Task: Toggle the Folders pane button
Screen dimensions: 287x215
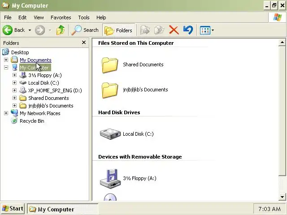Action: (x=118, y=30)
